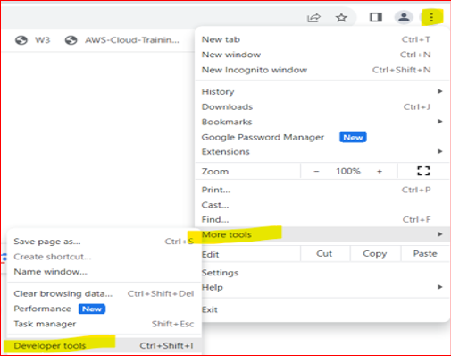Open Performance from More tools
451x356 pixels.
point(104,309)
